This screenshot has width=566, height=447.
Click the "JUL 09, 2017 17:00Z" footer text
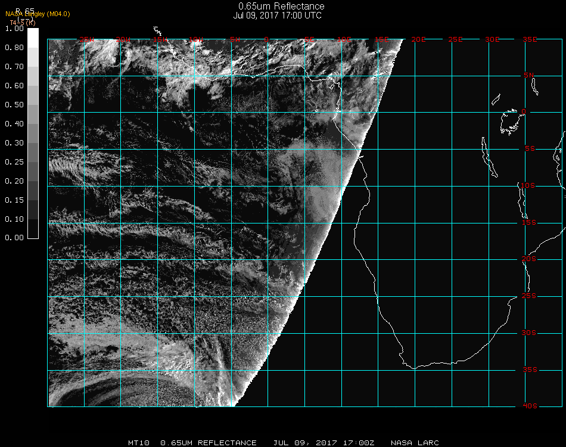pyautogui.click(x=324, y=443)
